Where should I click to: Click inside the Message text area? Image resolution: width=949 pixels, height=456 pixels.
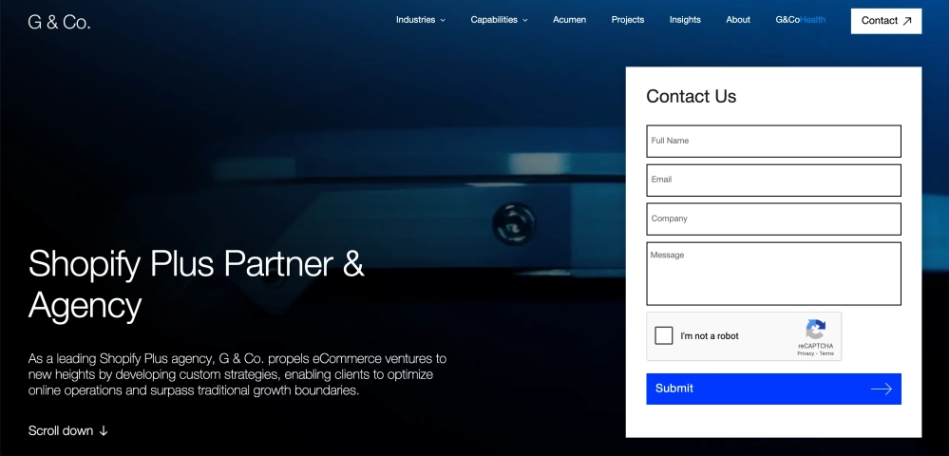[x=773, y=274]
